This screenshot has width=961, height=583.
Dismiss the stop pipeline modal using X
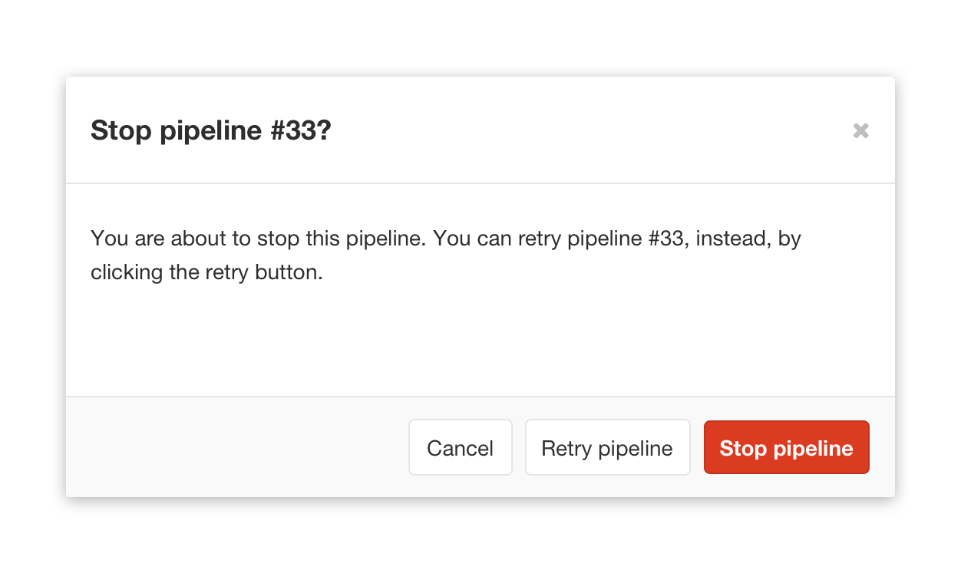click(x=860, y=131)
